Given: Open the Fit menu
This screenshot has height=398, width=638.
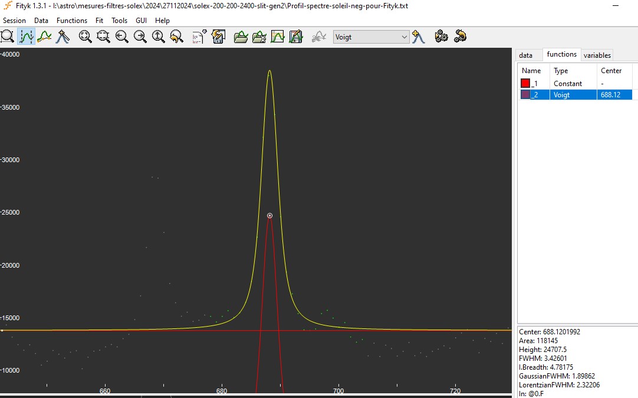Looking at the screenshot, I should [99, 21].
